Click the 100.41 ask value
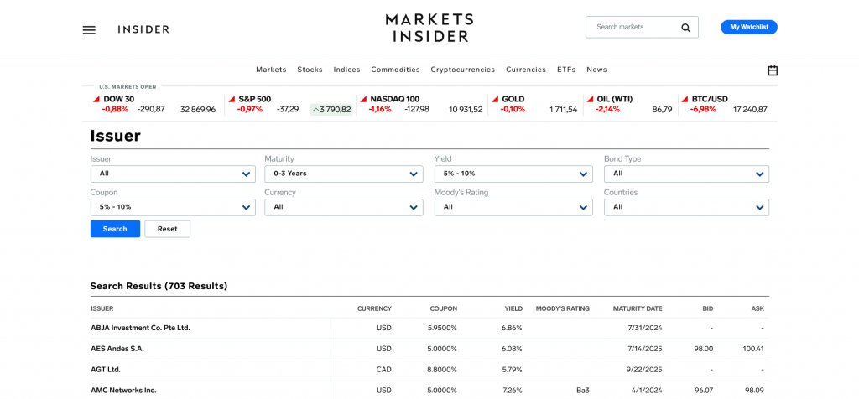Viewport: 859px width, 399px height. pos(754,349)
